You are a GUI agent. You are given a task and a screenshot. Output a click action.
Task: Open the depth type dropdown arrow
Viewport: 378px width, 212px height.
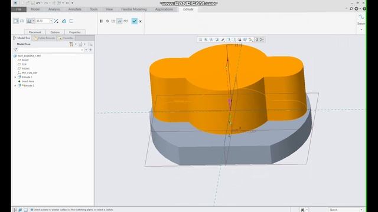34,21
